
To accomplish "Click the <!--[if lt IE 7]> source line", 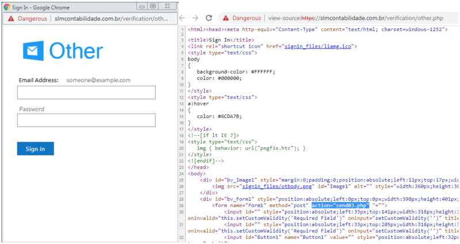I will click(x=213, y=135).
